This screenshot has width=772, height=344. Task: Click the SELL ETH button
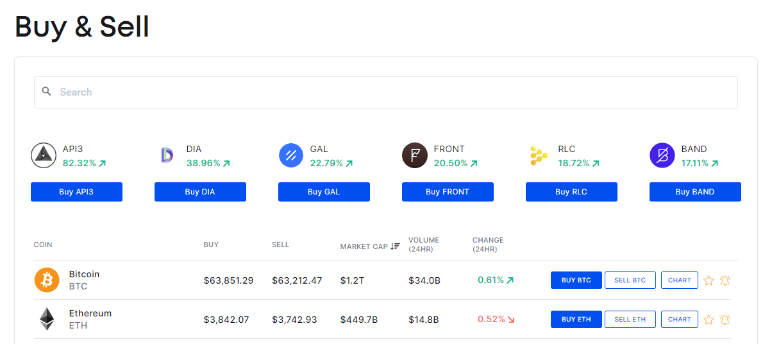pos(630,320)
